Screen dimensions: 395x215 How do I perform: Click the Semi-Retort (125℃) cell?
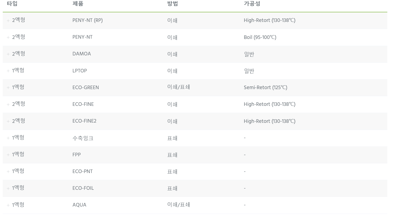point(265,87)
